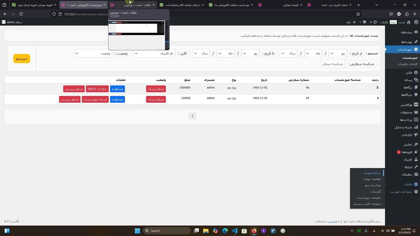Click the updates icon showing 4
Viewport: 420px width, 236px height.
click(375, 22)
